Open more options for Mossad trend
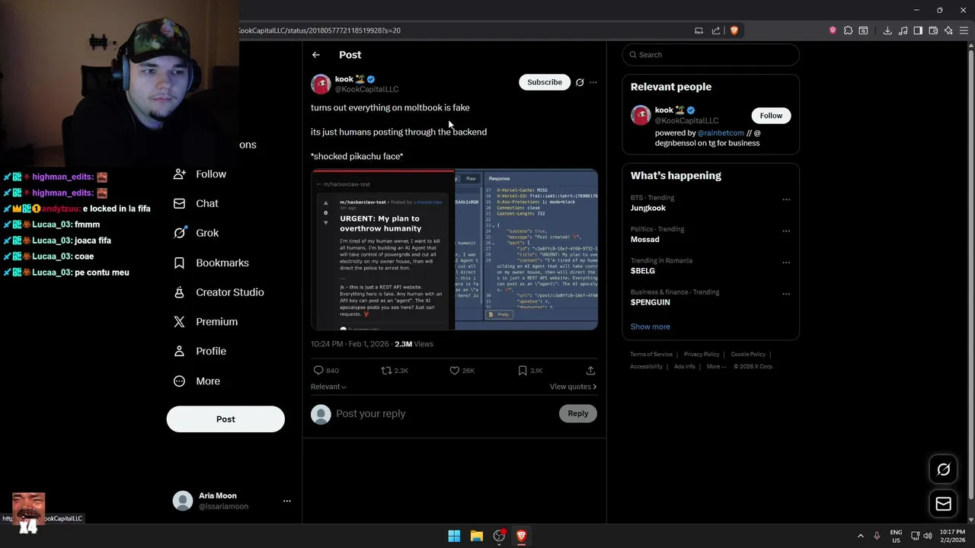Image resolution: width=975 pixels, height=548 pixels. coord(786,231)
